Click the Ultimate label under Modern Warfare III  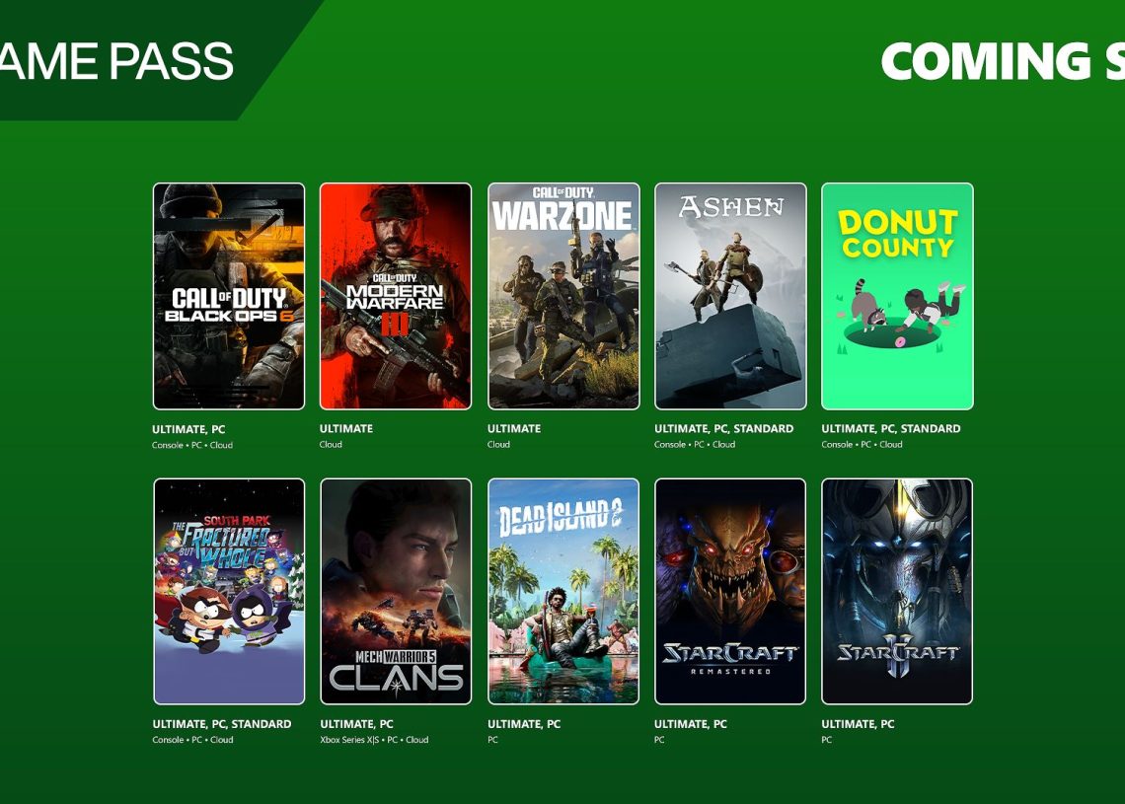346,428
